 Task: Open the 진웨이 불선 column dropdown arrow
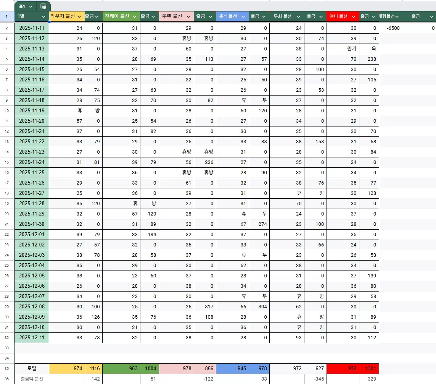[134, 16]
